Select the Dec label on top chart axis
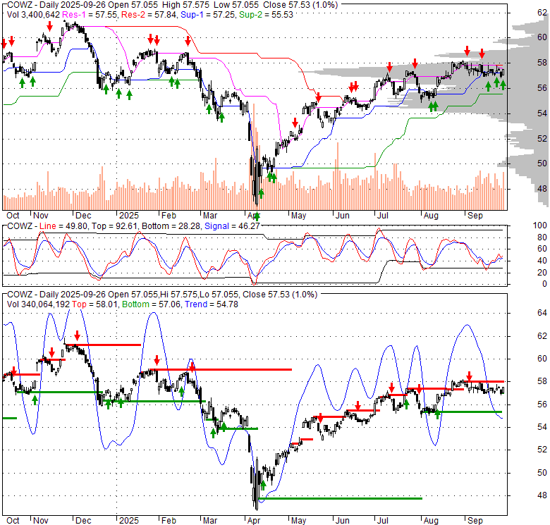 83,216
